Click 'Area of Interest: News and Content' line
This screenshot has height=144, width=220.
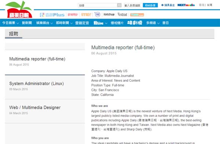(115, 81)
